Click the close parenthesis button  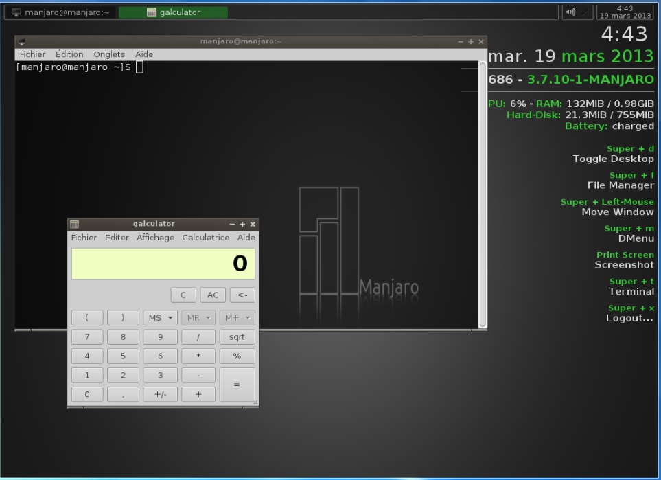[x=123, y=318]
